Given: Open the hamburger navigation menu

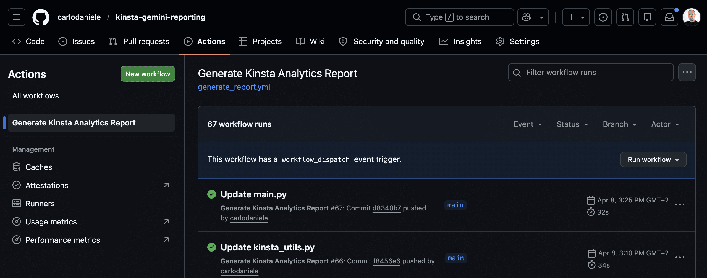Looking at the screenshot, I should click(17, 17).
